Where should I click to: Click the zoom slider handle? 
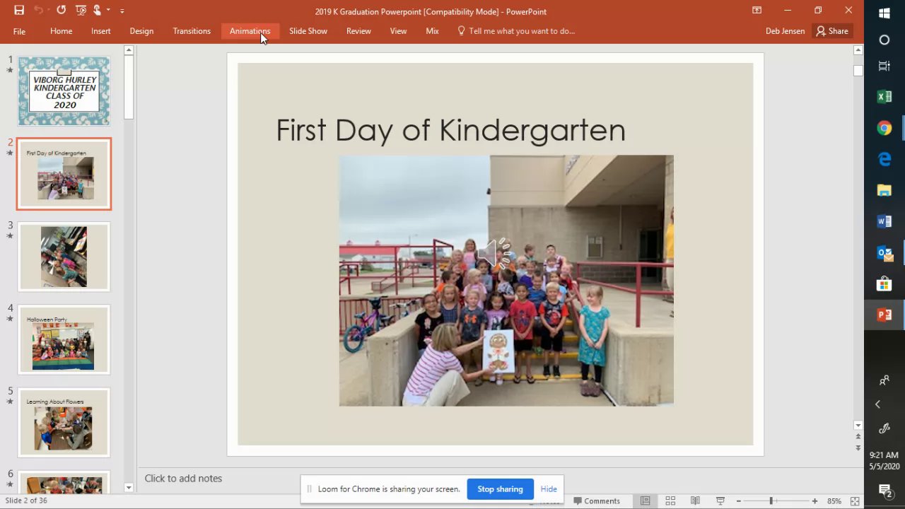[771, 501]
